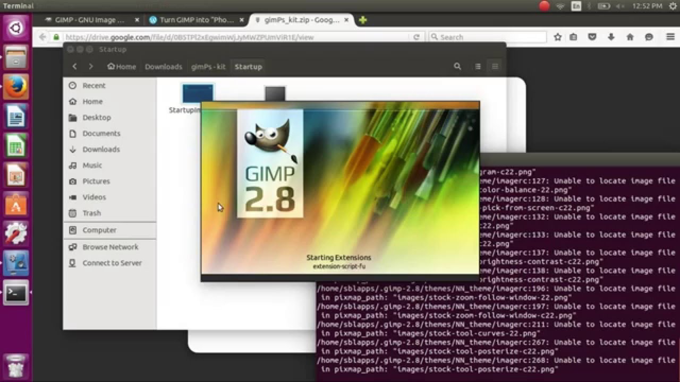Open Ubuntu Dash from the launcher
680x382 pixels.
(x=16, y=28)
